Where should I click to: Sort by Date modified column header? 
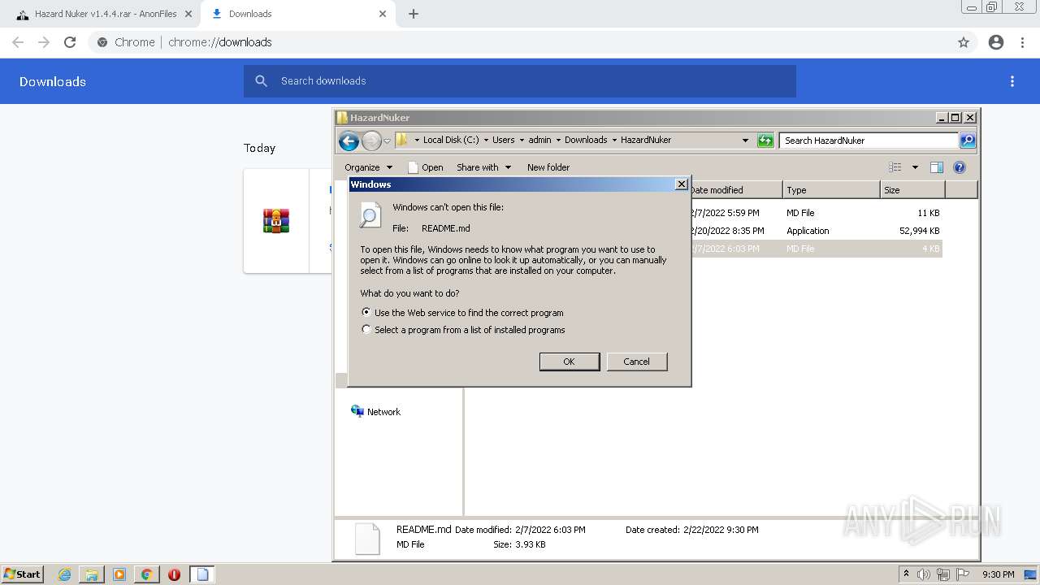pyautogui.click(x=736, y=190)
